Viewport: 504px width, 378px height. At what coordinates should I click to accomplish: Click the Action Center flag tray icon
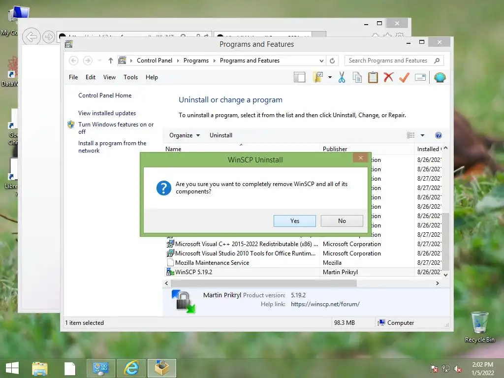tap(434, 369)
